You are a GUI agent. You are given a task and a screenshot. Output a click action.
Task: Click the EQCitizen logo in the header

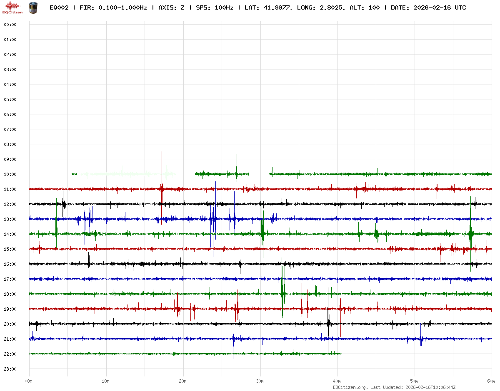[12, 7]
